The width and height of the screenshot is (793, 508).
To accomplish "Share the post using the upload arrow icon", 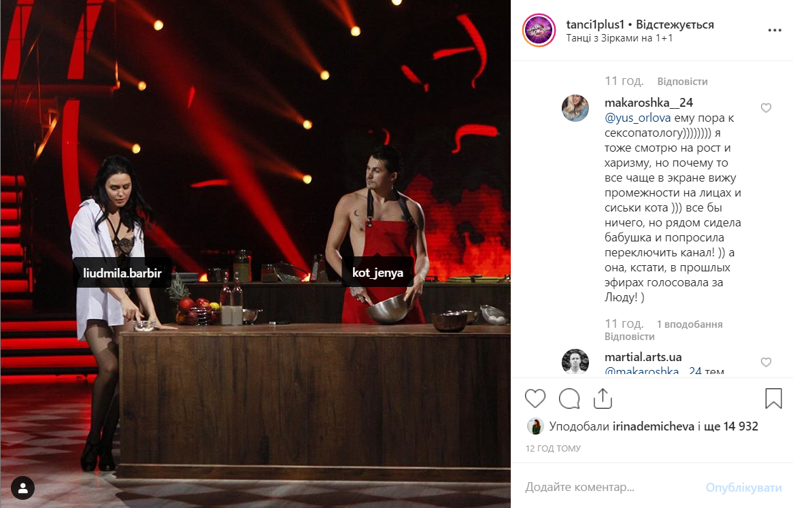I will coord(603,399).
